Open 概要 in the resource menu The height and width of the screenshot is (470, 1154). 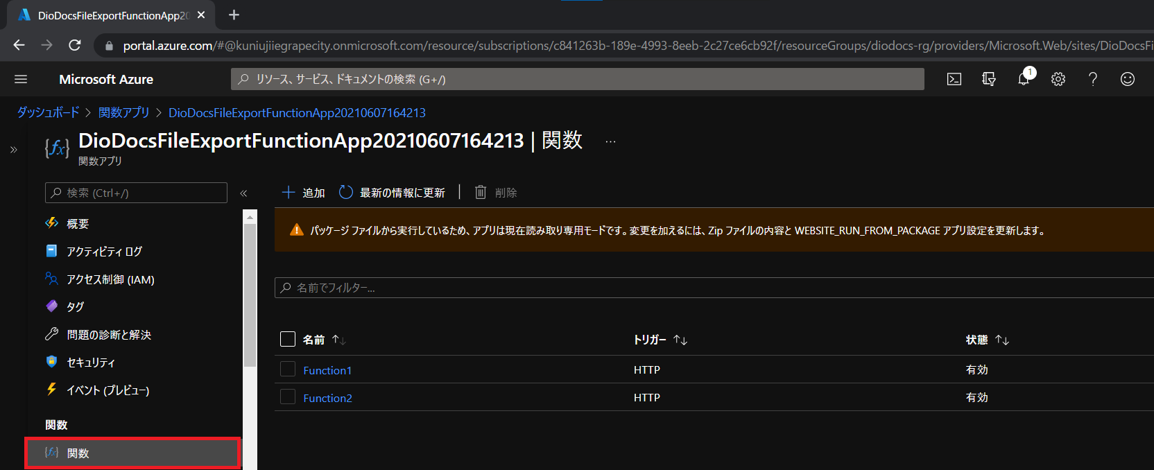(78, 223)
